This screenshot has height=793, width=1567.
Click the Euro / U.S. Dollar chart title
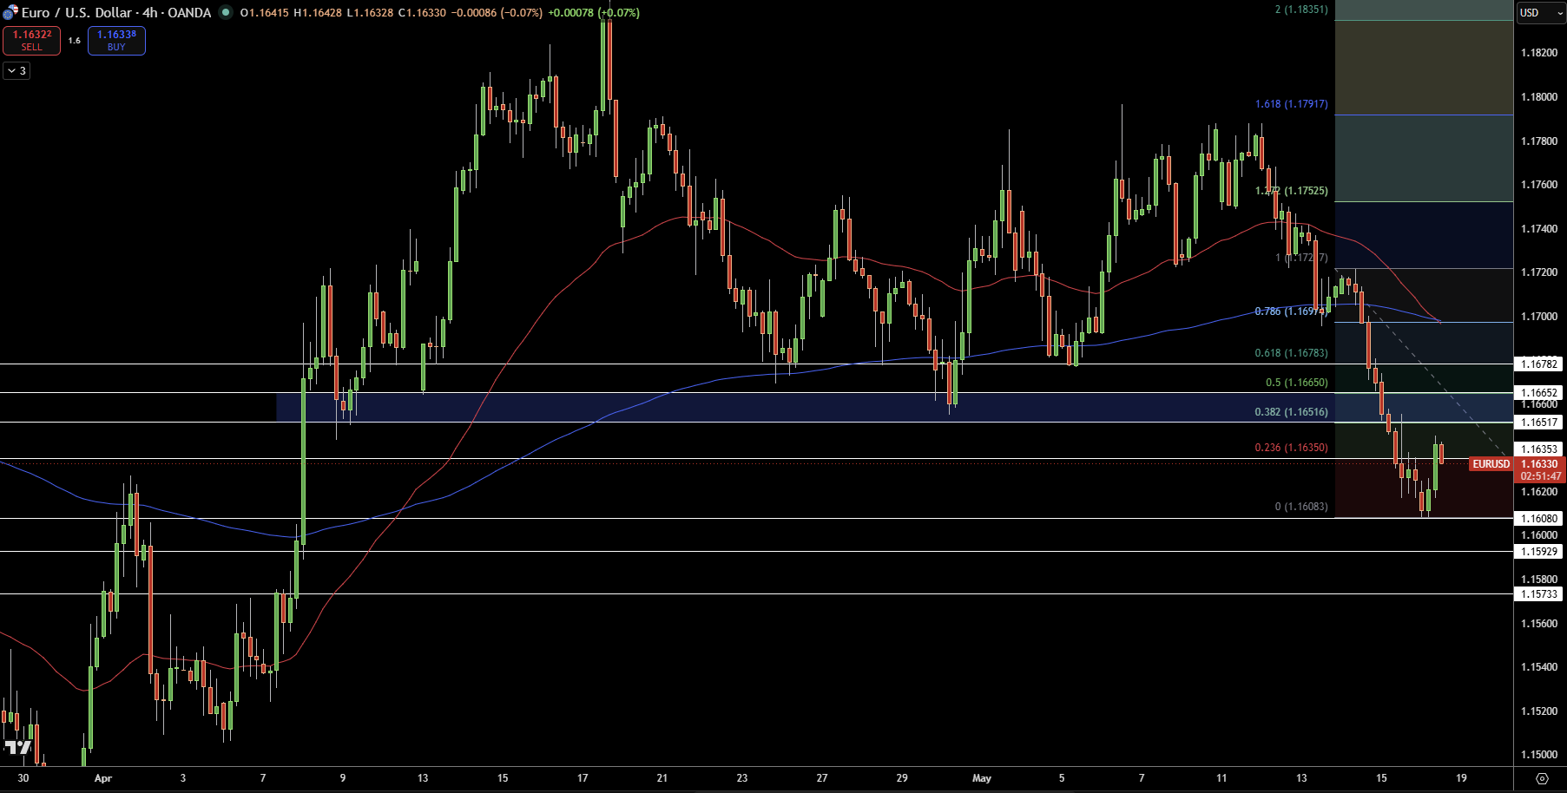point(116,12)
